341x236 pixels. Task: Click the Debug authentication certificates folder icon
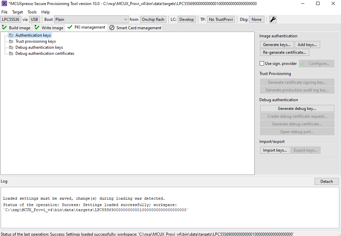click(11, 53)
